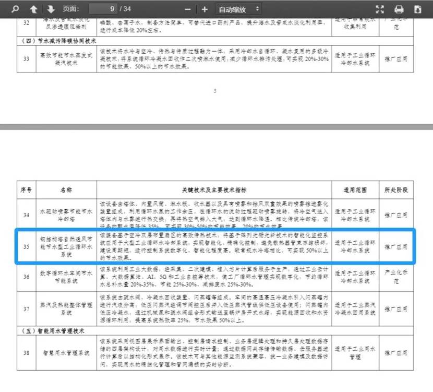This screenshot has width=433, height=392.
Task: Click the row number '37' cell
Action: [26, 309]
